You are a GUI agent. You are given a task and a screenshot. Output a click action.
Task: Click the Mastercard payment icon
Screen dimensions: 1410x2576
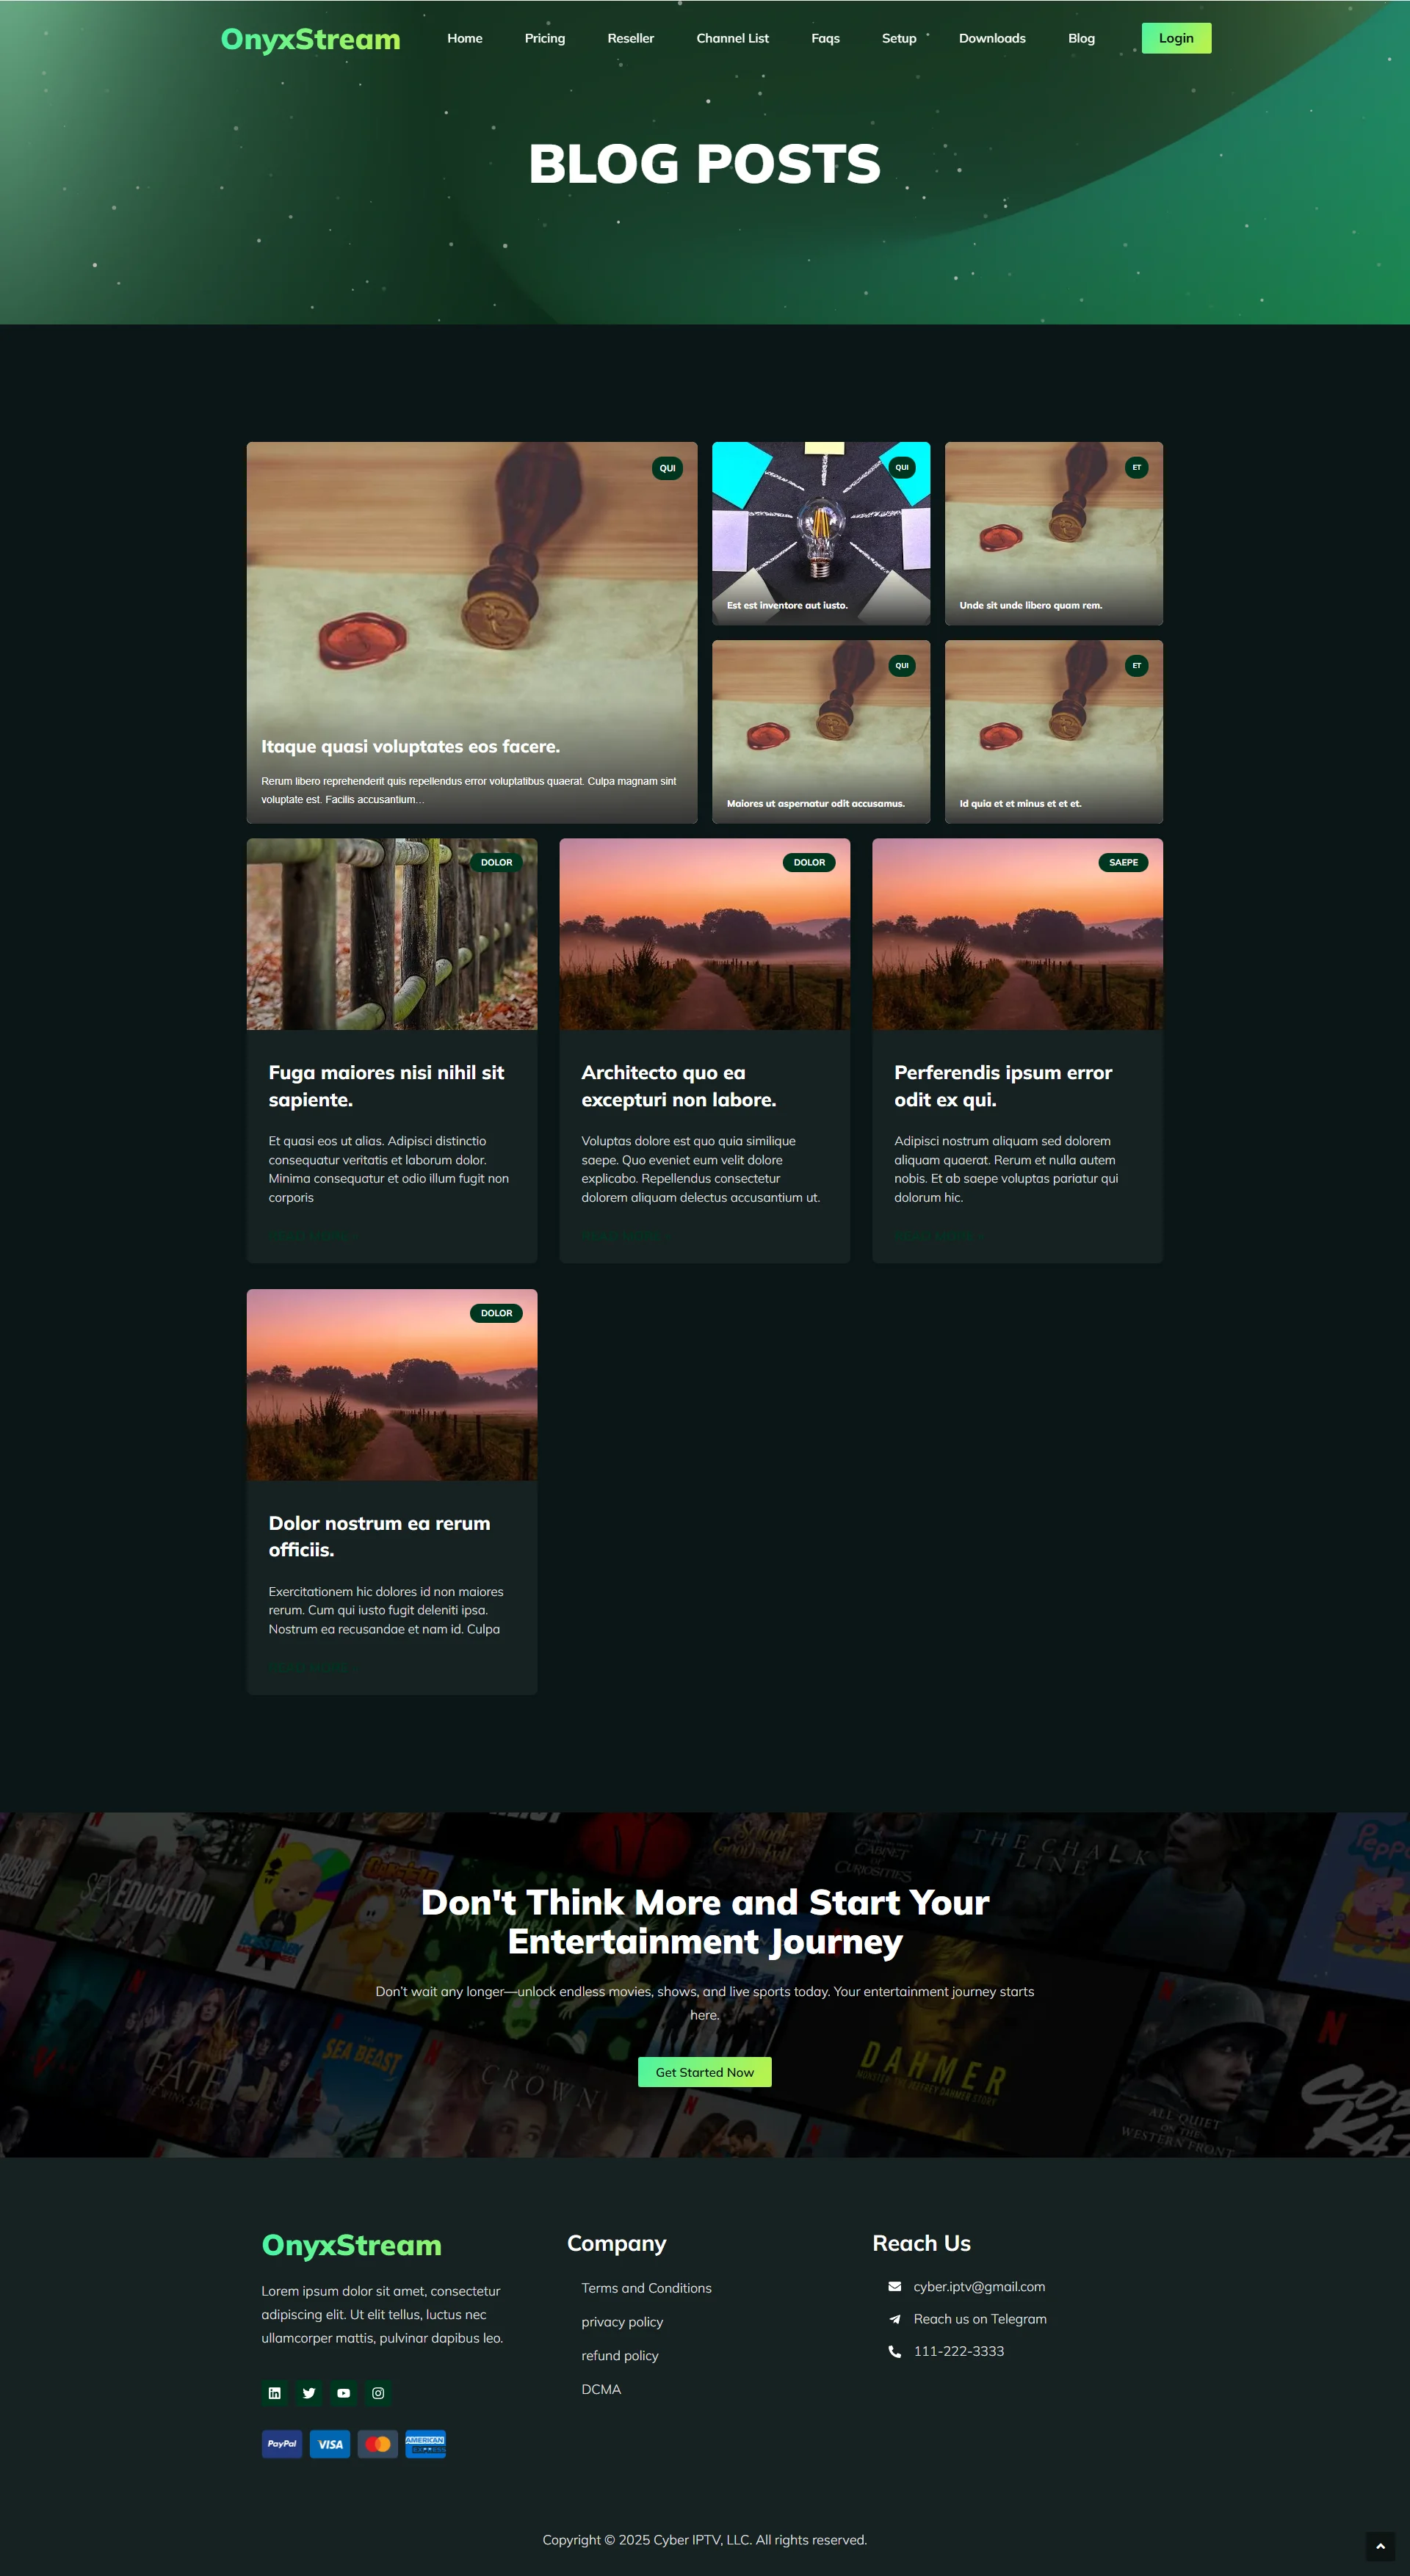(x=377, y=2444)
